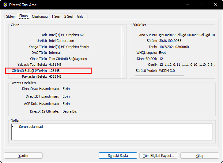
Task: Click the 4033 MB shared memory value
Action: [x=55, y=76]
